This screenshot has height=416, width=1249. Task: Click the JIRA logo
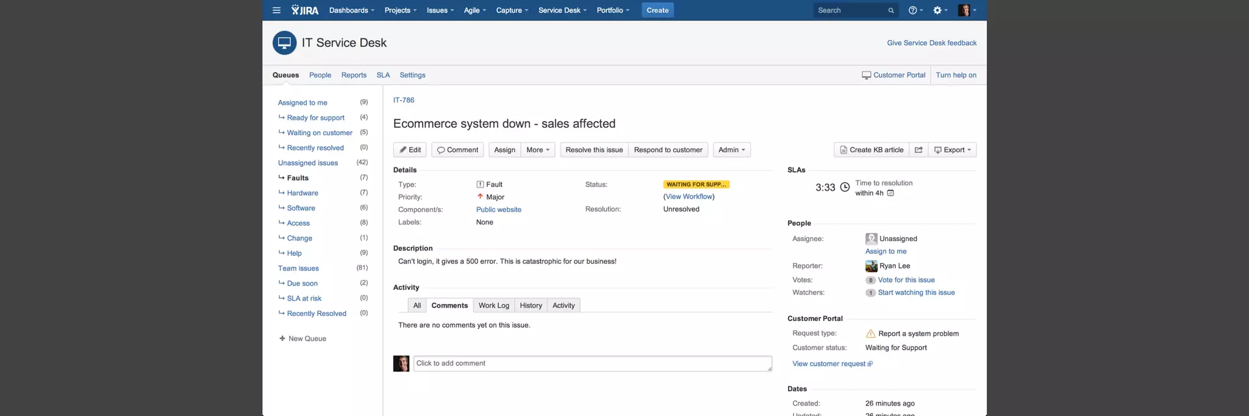[305, 10]
